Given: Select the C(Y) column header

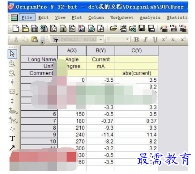Looking at the screenshot, I should (x=136, y=51).
